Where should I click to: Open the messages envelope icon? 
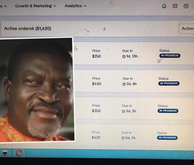pos(175,6)
